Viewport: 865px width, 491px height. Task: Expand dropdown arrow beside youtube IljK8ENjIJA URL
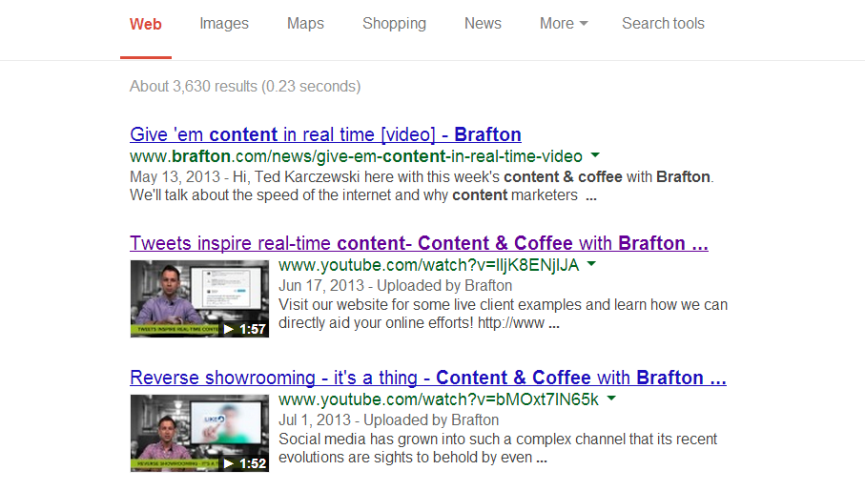point(591,264)
